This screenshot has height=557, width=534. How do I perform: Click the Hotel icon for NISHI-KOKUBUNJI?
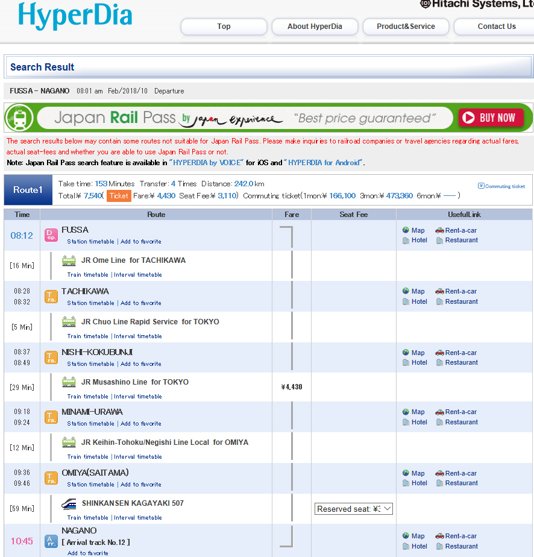(x=406, y=362)
